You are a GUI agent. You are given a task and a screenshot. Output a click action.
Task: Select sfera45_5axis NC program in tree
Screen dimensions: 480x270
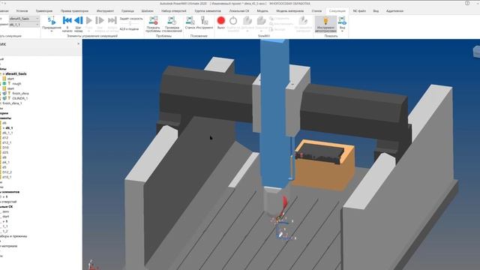click(16, 73)
